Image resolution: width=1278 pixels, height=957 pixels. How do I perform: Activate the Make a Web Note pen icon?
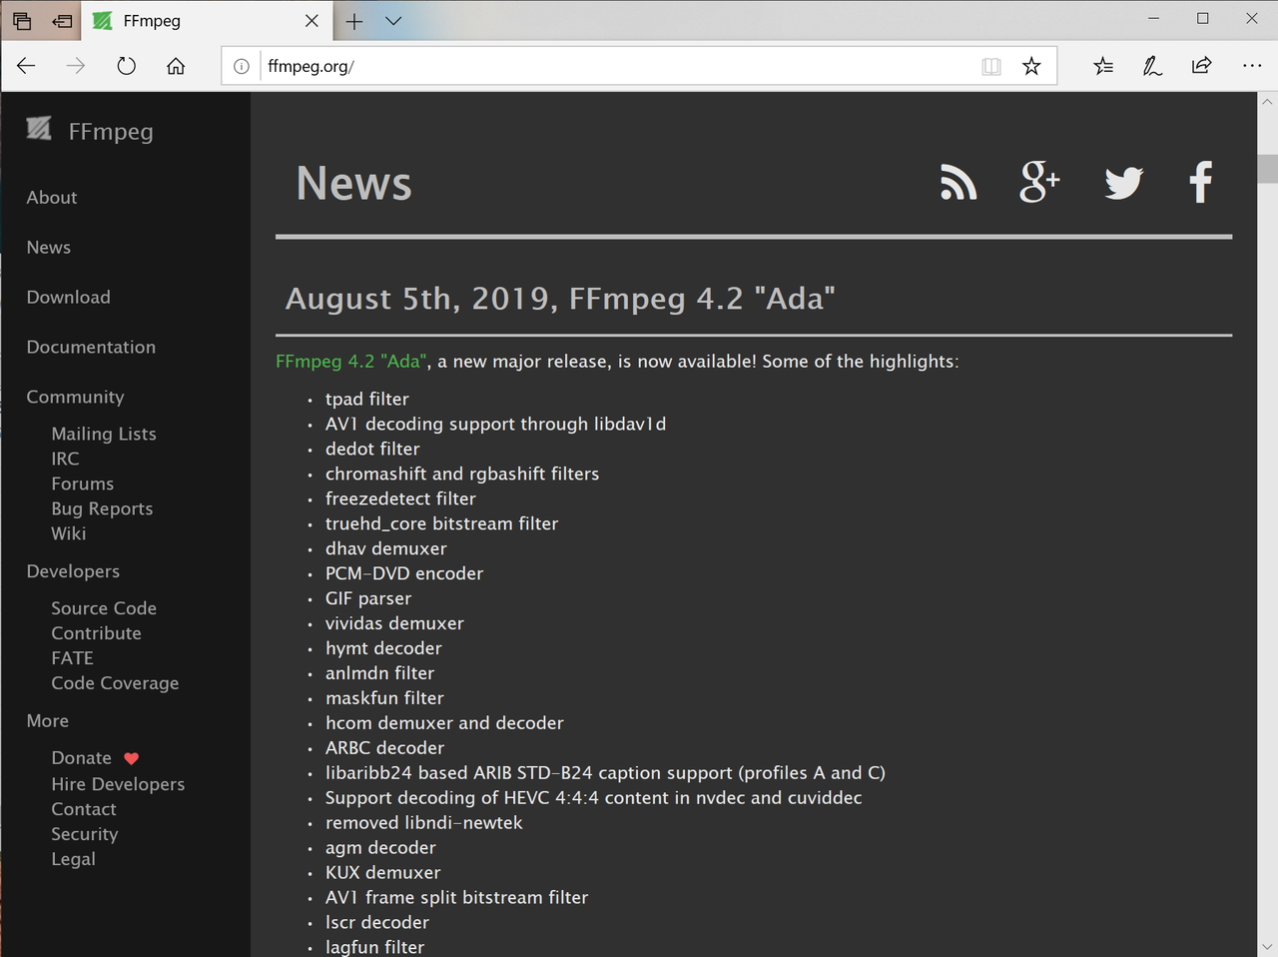pyautogui.click(x=1152, y=66)
